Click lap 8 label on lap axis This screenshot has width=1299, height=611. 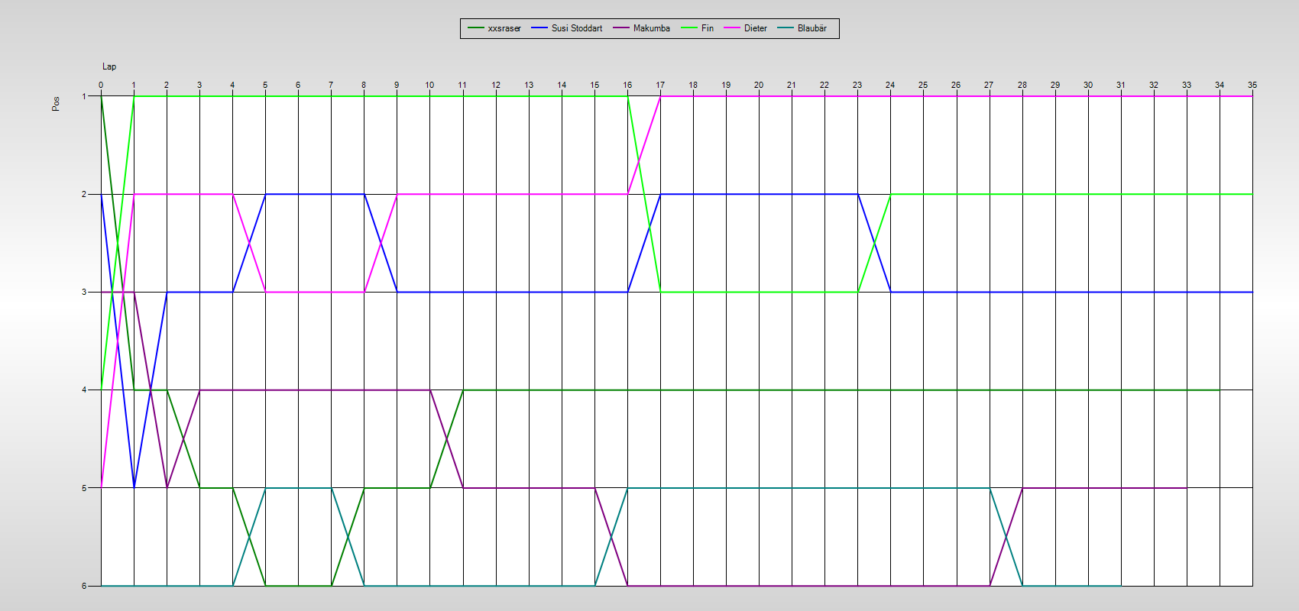[364, 85]
